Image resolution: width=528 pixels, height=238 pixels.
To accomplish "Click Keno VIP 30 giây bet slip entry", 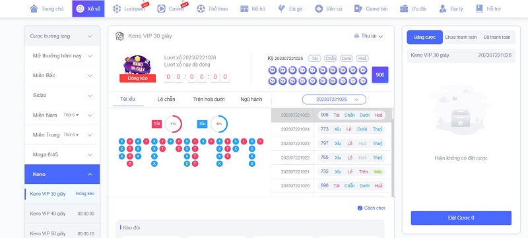I will 461,55.
